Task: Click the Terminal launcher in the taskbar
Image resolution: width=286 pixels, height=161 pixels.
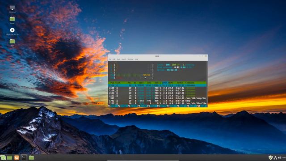Action: point(24,157)
